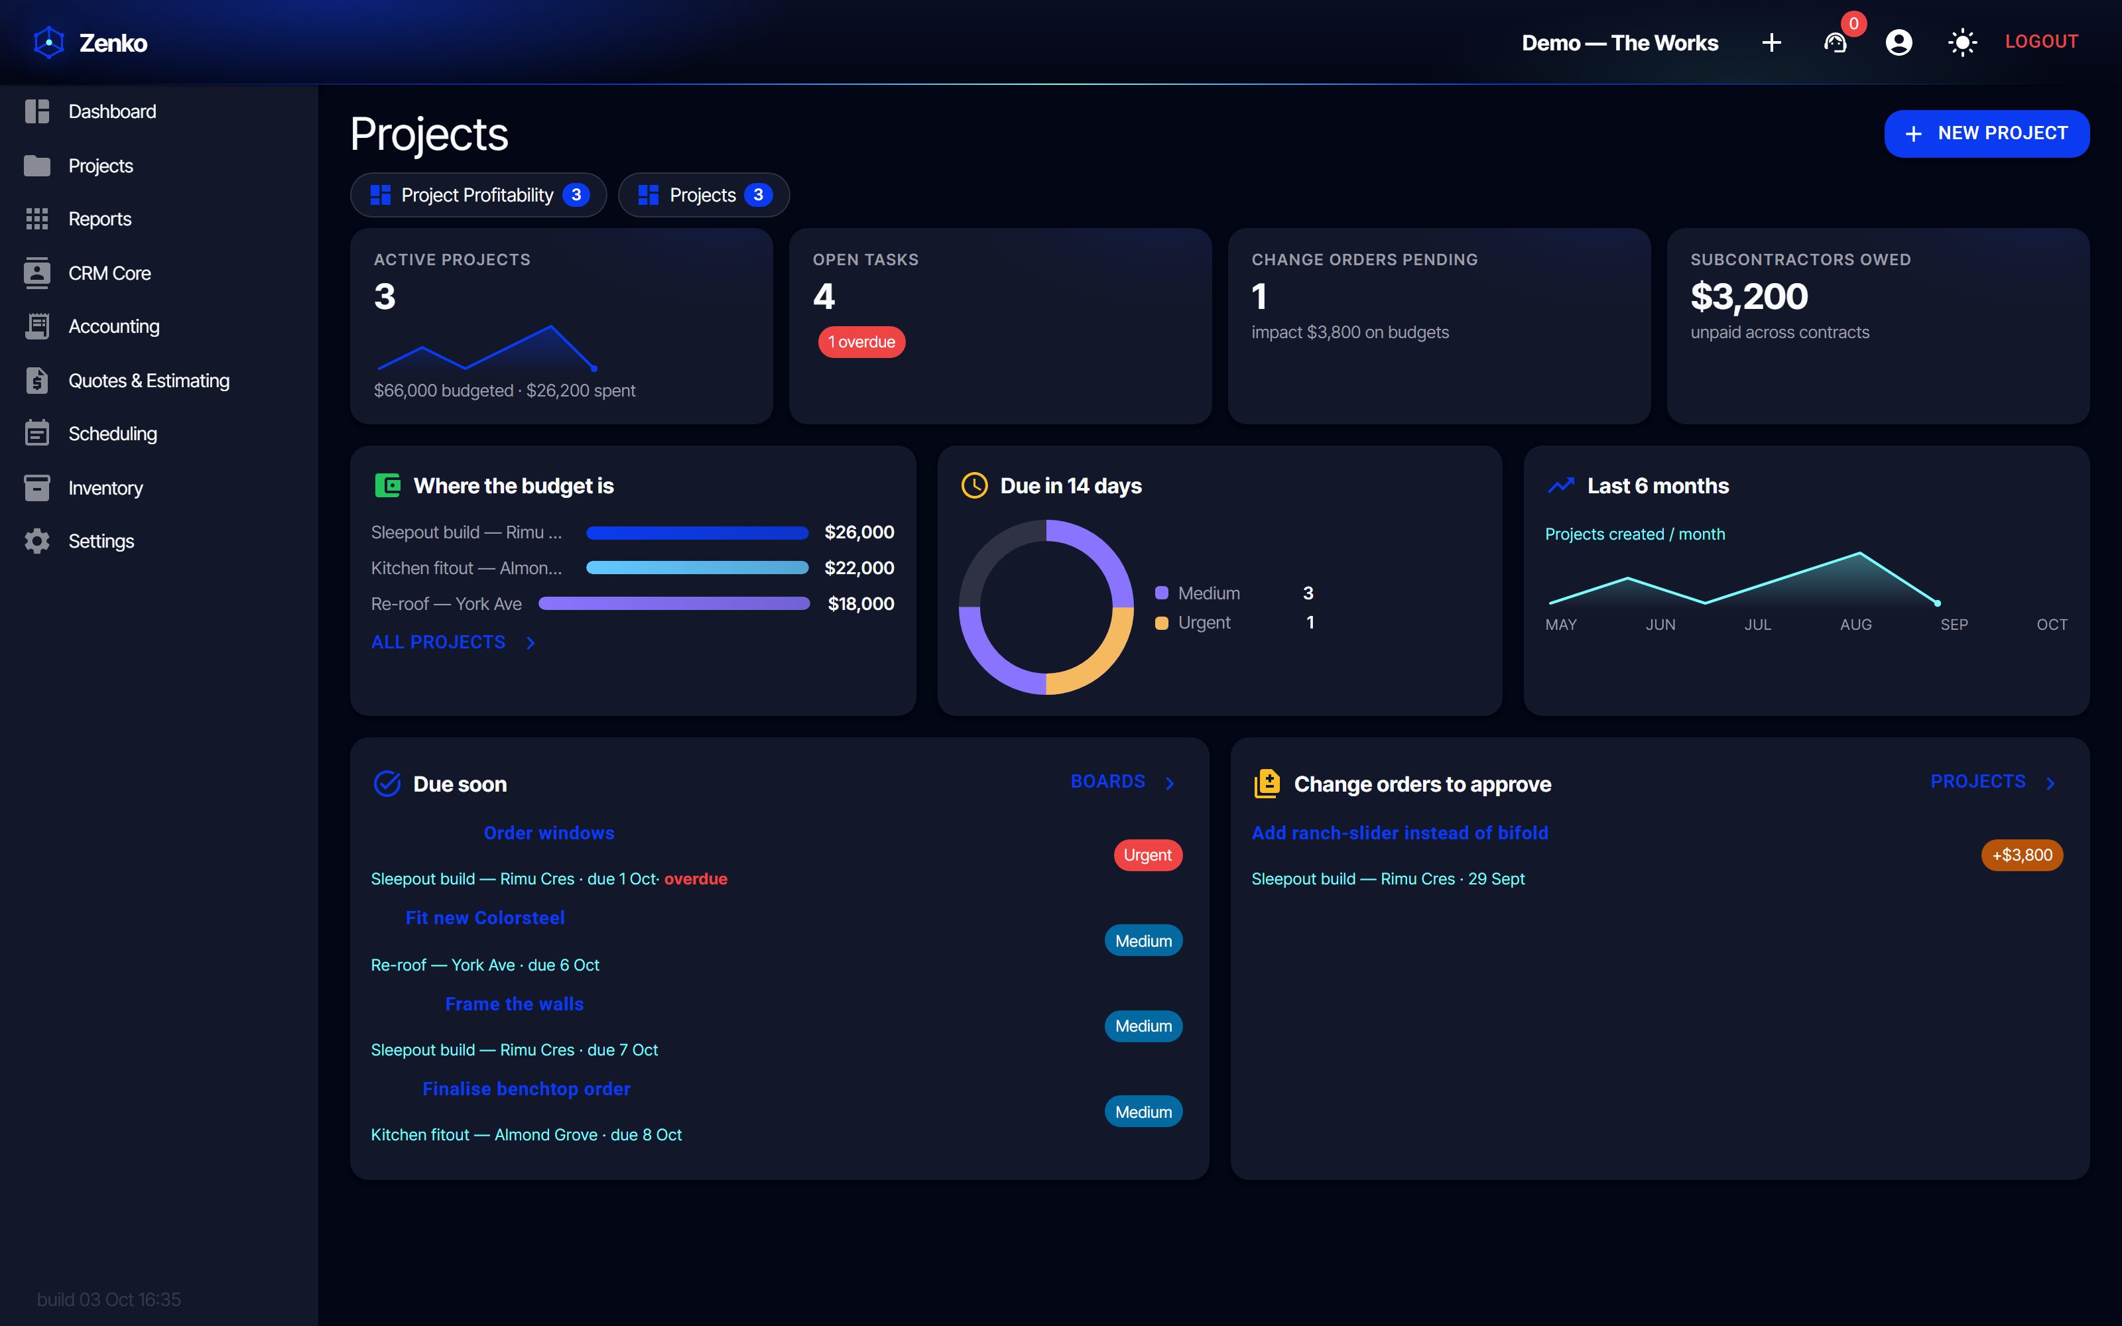This screenshot has width=2122, height=1326.
Task: Click the Zenko logo icon
Action: click(x=49, y=42)
